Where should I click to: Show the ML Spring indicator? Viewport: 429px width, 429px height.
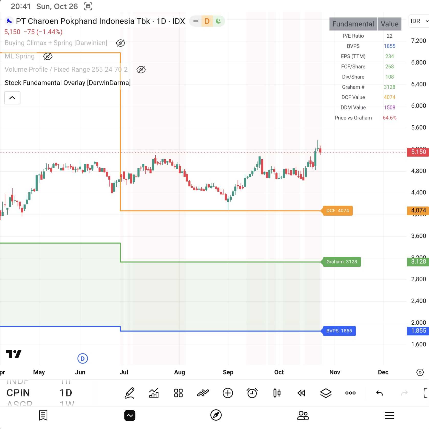(48, 56)
